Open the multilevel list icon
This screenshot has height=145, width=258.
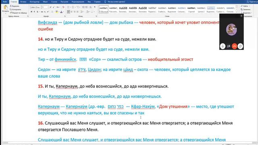pyautogui.click(x=78, y=7)
